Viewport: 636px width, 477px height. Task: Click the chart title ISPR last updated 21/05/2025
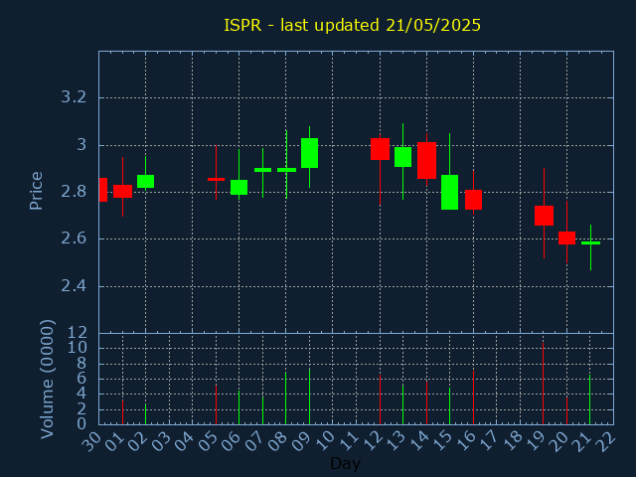coord(352,25)
